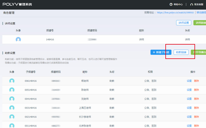Click the 讲师 avatar in channel 148416 row
This screenshot has height=128, width=206.
coord(18,39)
